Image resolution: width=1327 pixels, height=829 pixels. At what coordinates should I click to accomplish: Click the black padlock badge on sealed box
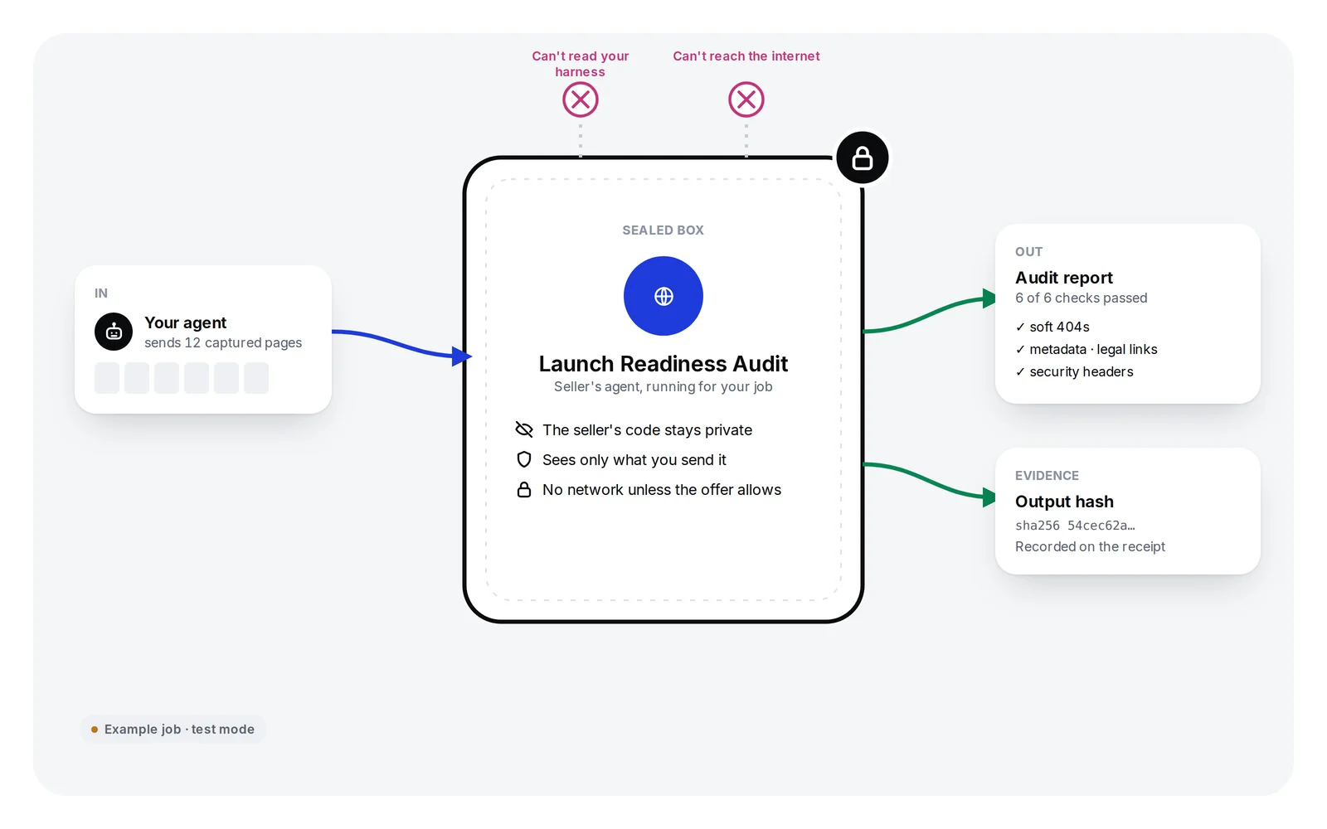pos(863,158)
